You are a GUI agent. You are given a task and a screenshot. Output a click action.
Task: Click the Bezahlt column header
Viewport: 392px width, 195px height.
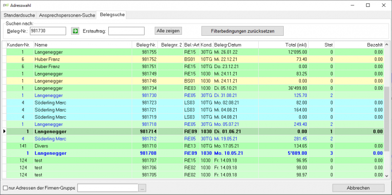(359, 45)
